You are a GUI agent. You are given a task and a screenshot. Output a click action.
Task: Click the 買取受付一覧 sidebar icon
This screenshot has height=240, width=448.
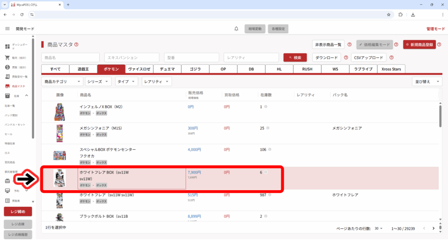[x=7, y=77]
